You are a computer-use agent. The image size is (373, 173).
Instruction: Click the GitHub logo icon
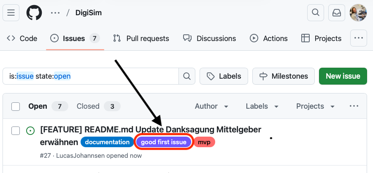click(x=35, y=13)
